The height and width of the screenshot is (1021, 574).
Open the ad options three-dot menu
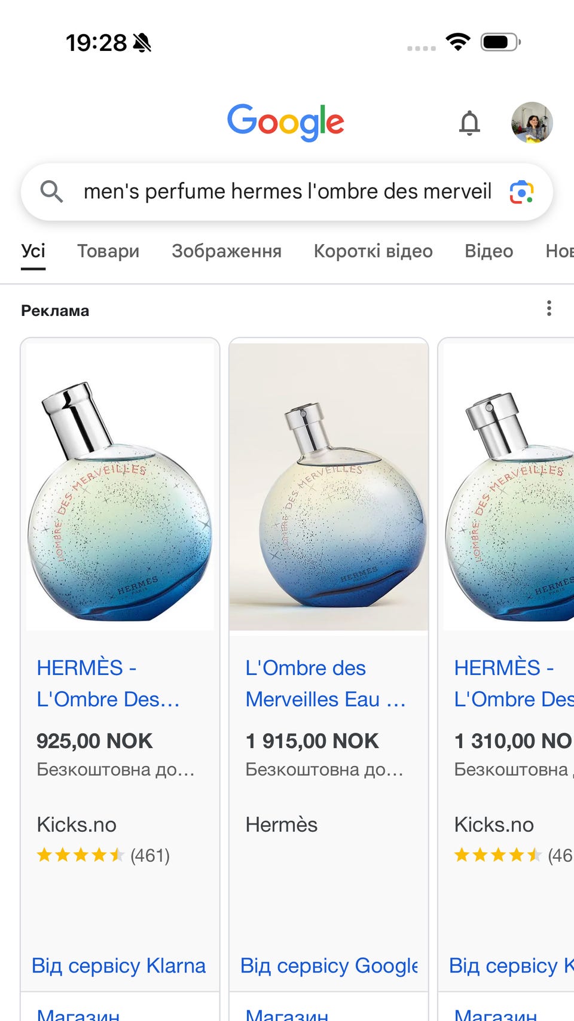click(x=549, y=309)
